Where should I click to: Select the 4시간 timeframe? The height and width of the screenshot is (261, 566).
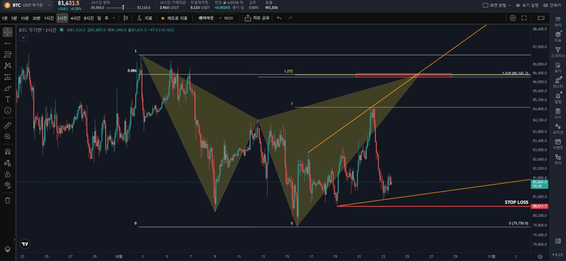tap(76, 18)
